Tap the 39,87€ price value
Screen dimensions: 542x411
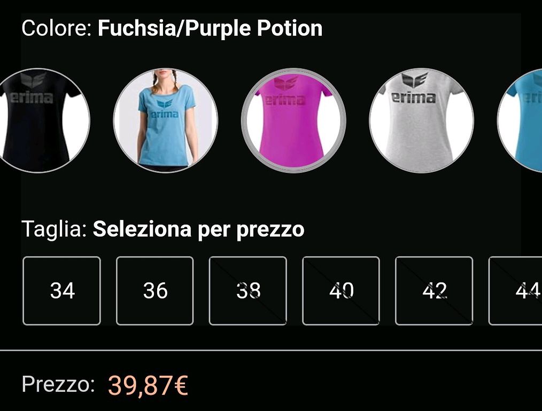click(148, 385)
